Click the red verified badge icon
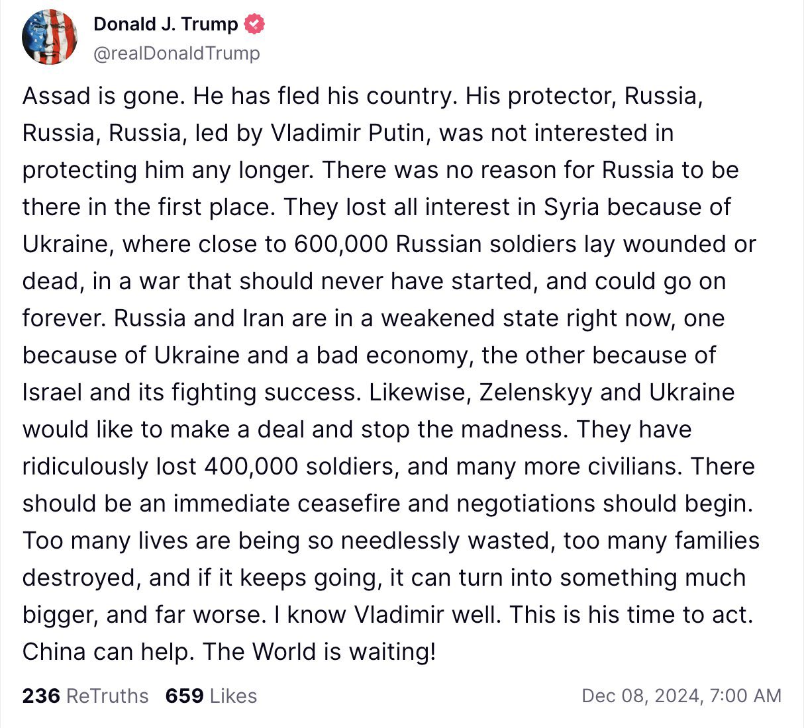The height and width of the screenshot is (728, 804). click(x=254, y=24)
